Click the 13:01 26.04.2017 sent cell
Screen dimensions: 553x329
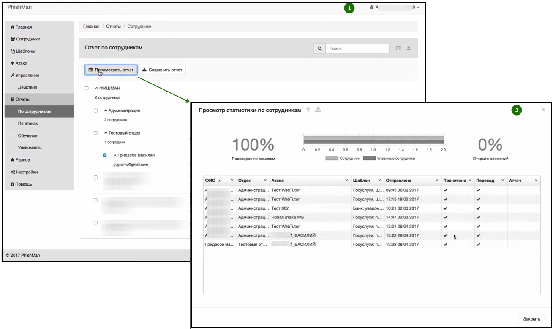(x=413, y=227)
